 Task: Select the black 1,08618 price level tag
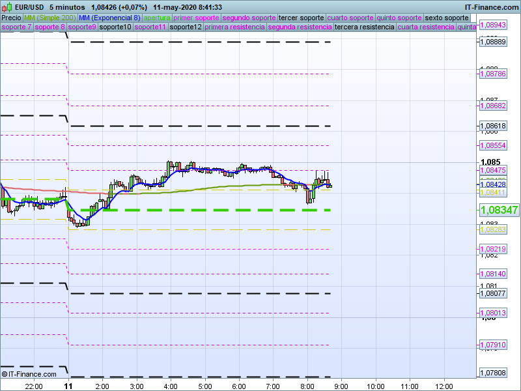tap(492, 126)
